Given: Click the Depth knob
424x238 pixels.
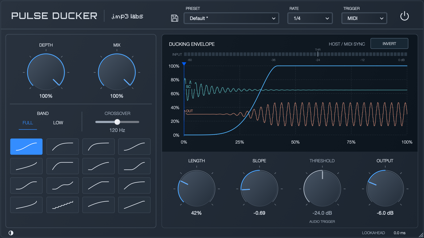Looking at the screenshot, I should coord(46,72).
